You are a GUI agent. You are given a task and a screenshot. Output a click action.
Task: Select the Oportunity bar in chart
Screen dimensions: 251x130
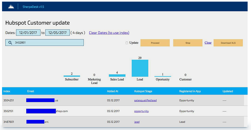[163, 76]
